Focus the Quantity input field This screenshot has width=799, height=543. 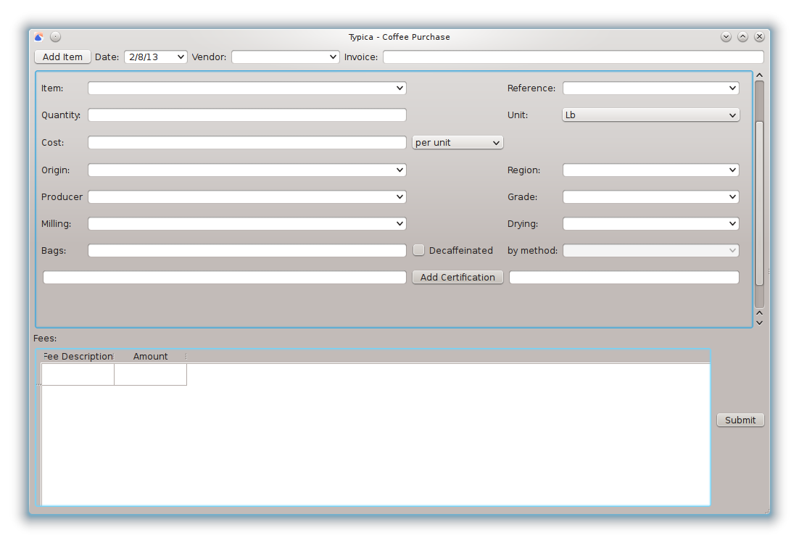pos(247,115)
